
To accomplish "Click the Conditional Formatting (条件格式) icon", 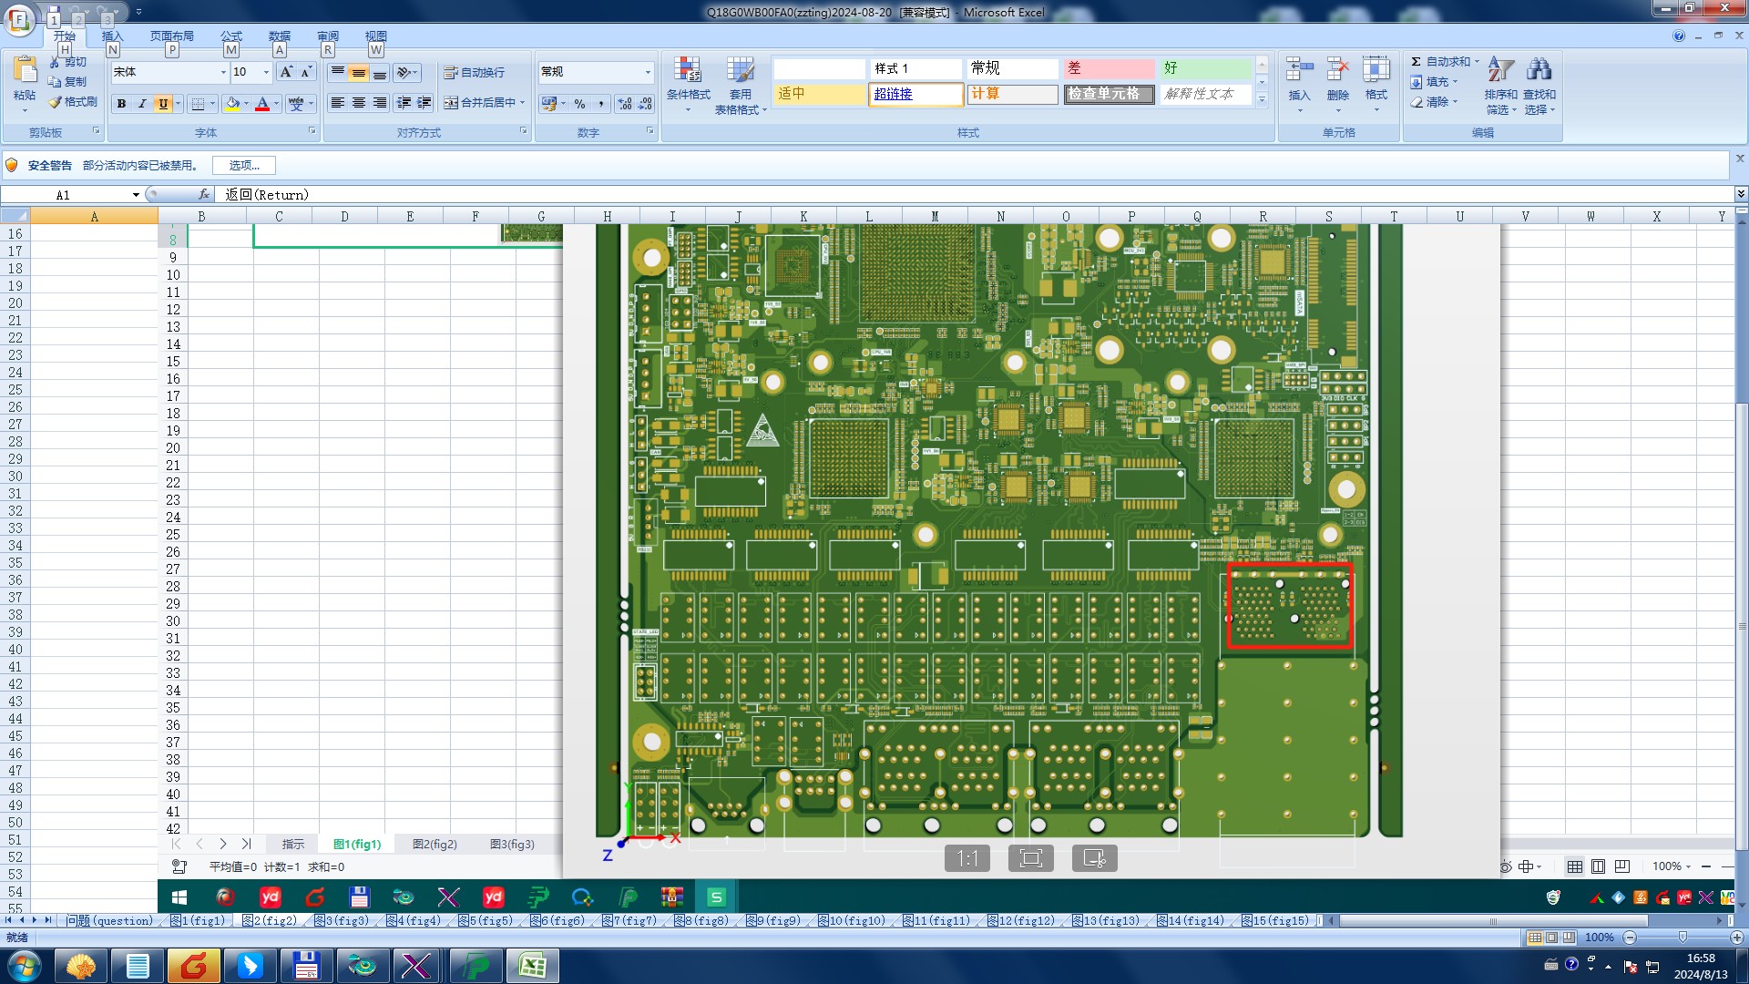I will point(688,71).
